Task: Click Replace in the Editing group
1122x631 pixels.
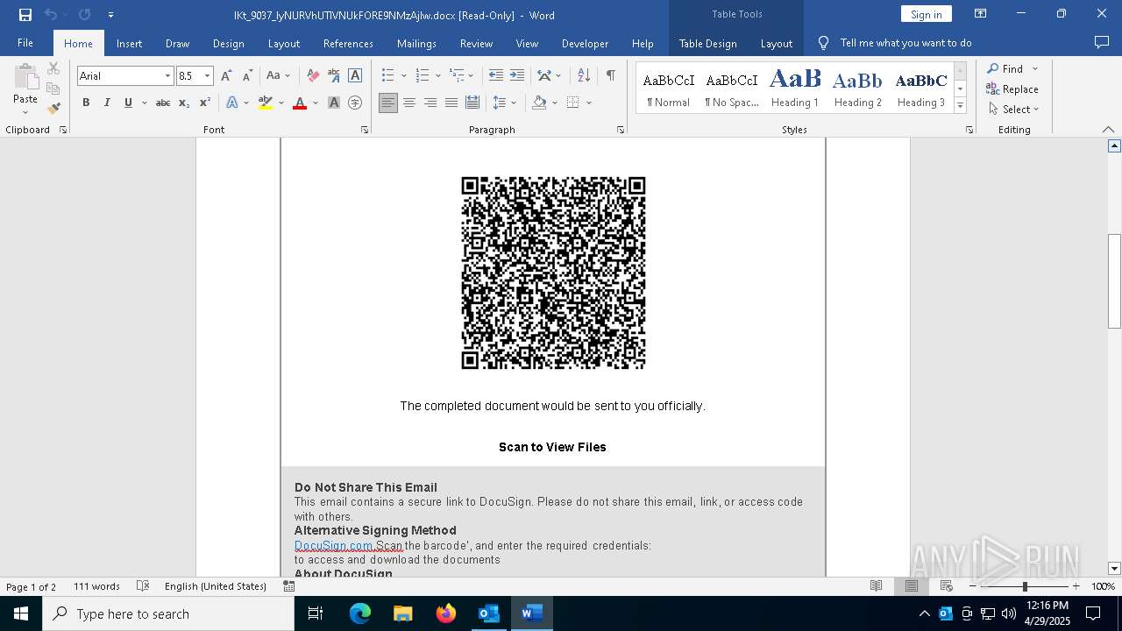Action: (x=1012, y=89)
